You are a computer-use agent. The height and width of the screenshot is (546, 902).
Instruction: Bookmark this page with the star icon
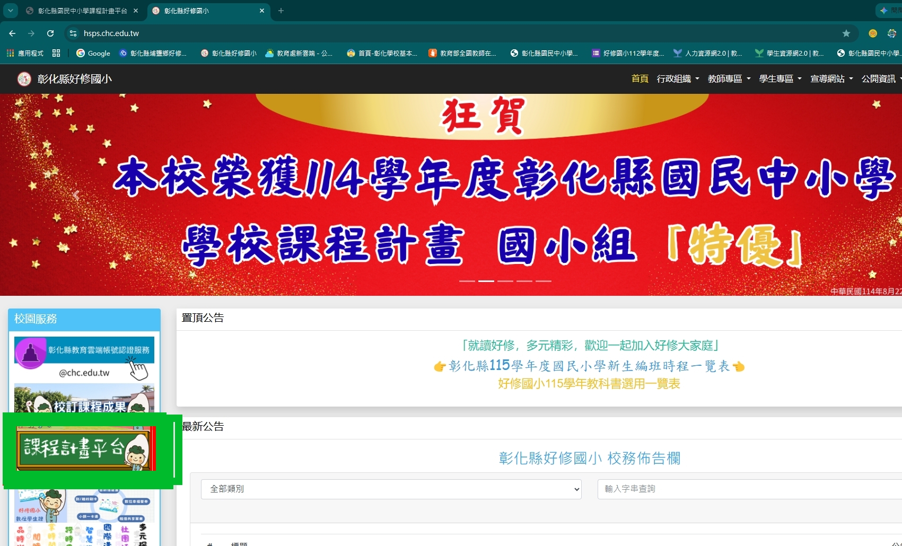(x=846, y=33)
